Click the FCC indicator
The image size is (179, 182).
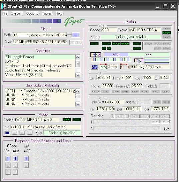tap(157, 44)
